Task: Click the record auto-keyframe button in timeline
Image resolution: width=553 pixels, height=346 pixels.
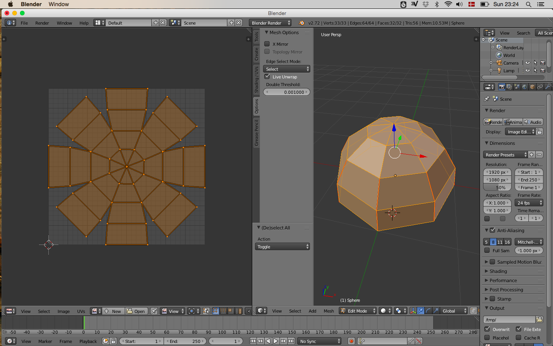Action: (x=351, y=341)
